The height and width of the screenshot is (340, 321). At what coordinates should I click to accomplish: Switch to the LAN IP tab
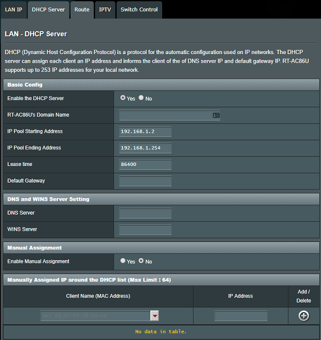[13, 10]
